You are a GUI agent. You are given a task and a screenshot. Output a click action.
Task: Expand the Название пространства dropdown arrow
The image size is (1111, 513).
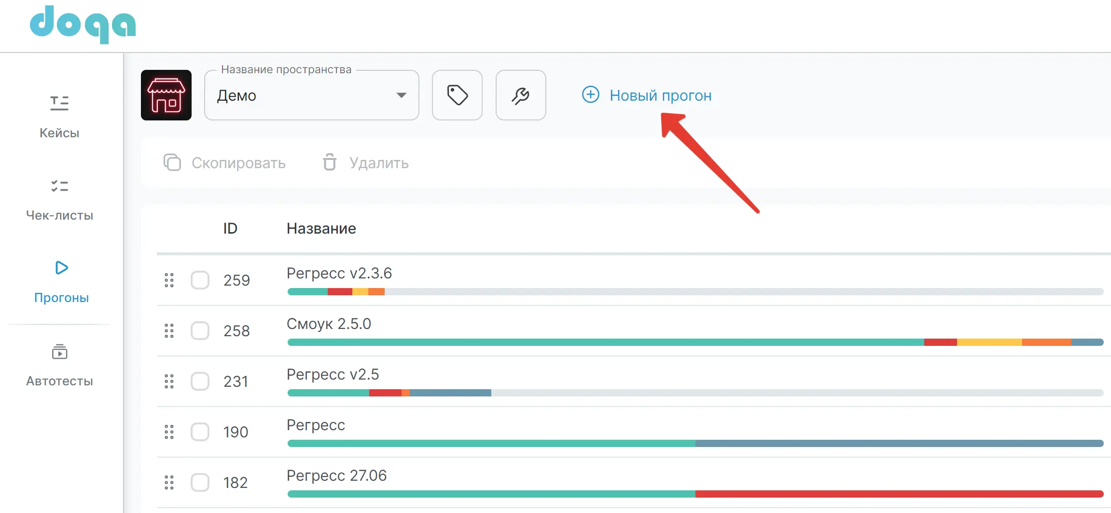pos(401,95)
